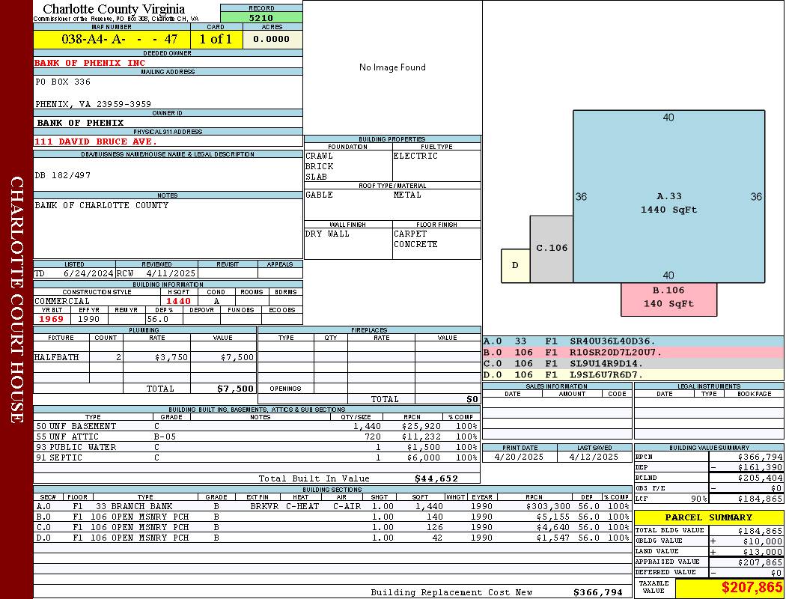Select the blue A.33 1440 SqFt sketch section
786x599 pixels.
pos(668,196)
